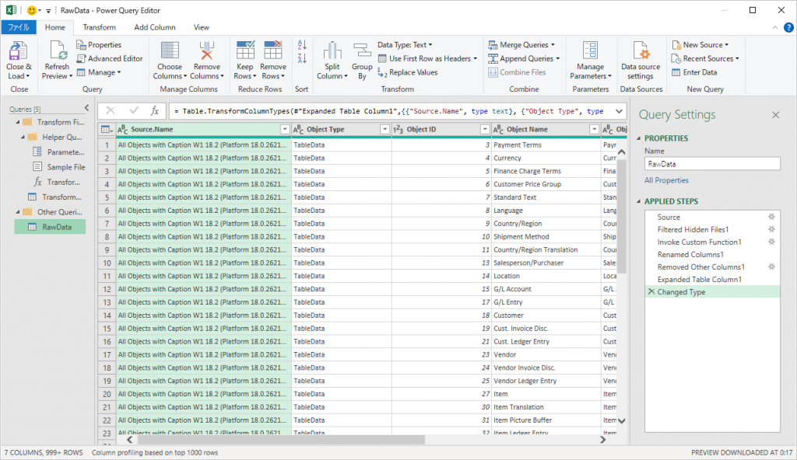Open Source.Name column filter dropdown
This screenshot has width=797, height=460.
pos(285,130)
